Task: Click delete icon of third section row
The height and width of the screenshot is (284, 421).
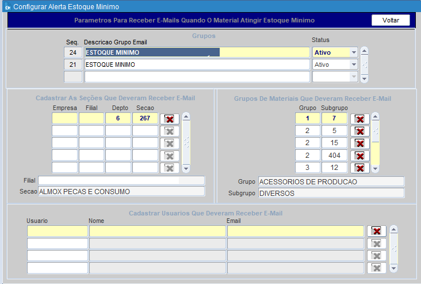Action: tap(170, 143)
